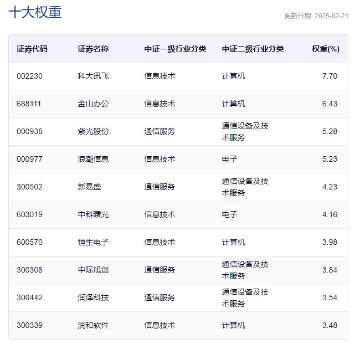Image resolution: width=360 pixels, height=344 pixels.
Task: Select security code 603019
Action: (29, 214)
